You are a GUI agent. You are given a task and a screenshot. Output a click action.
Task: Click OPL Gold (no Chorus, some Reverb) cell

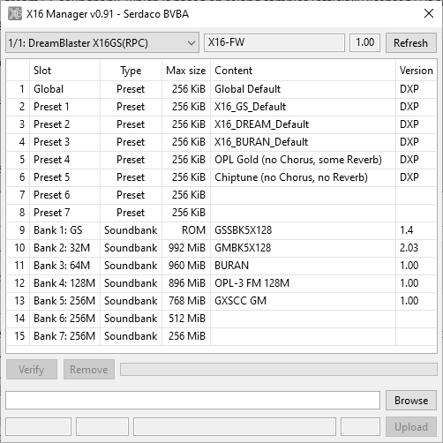click(303, 160)
